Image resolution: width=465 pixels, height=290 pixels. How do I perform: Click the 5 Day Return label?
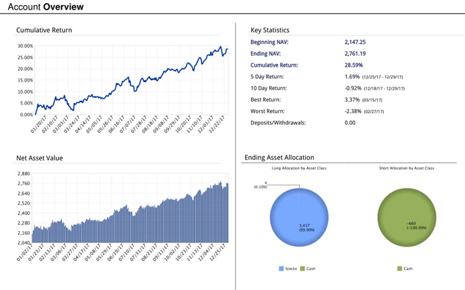pos(267,77)
